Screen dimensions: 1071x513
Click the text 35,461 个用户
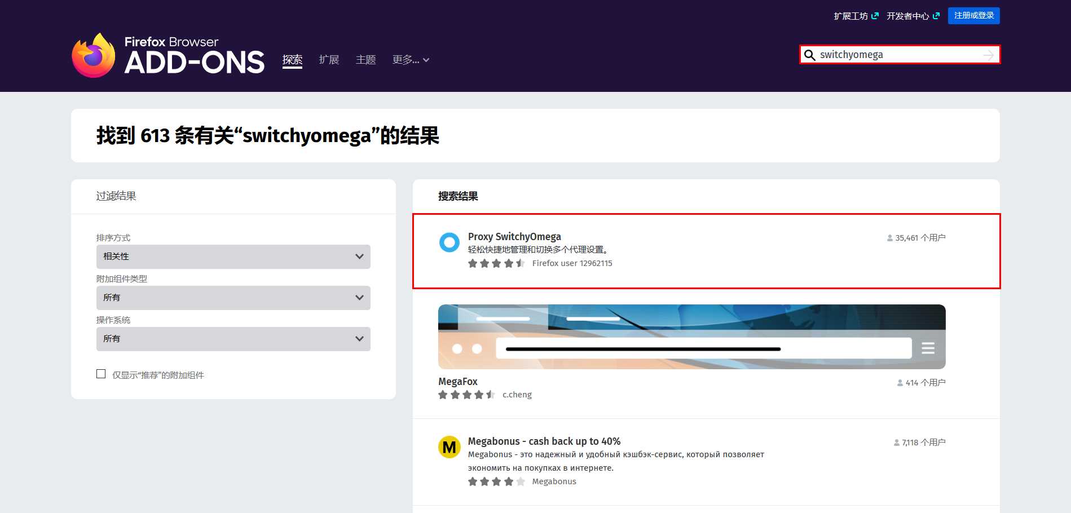(920, 238)
